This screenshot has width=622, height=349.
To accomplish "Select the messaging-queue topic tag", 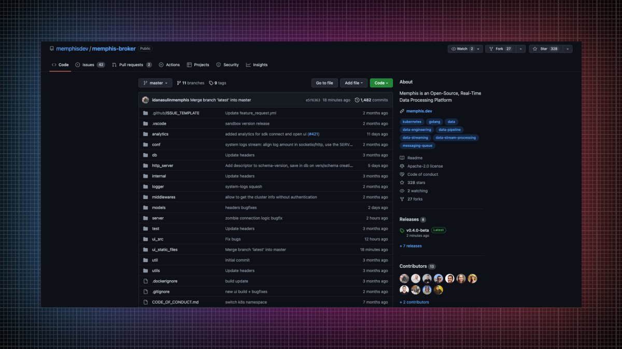I will (418, 146).
